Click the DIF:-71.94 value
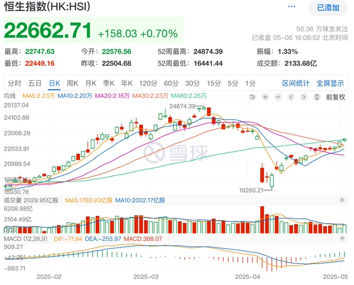This screenshot has width=354, height=285. point(68,239)
